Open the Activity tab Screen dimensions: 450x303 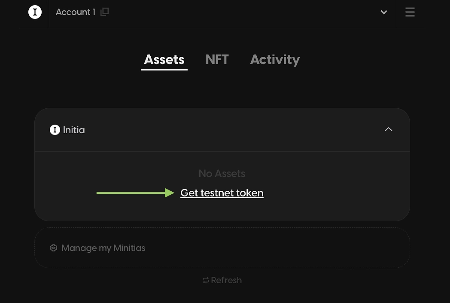(275, 60)
